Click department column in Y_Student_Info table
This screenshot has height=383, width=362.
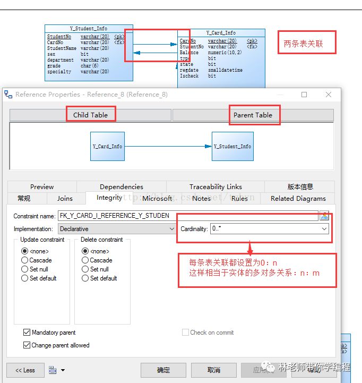[61, 60]
